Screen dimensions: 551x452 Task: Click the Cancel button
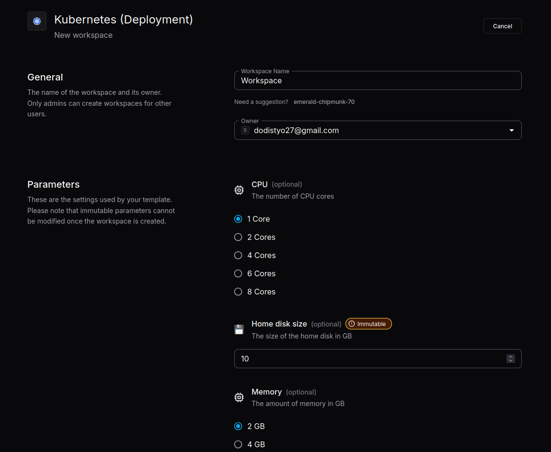click(x=502, y=26)
